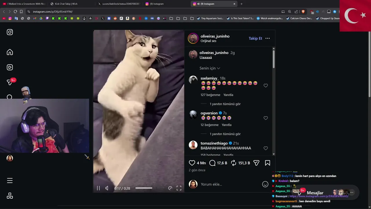Reply to ogversion's comment via 'Yanıtla'
The width and height of the screenshot is (371, 209).
pos(227,125)
